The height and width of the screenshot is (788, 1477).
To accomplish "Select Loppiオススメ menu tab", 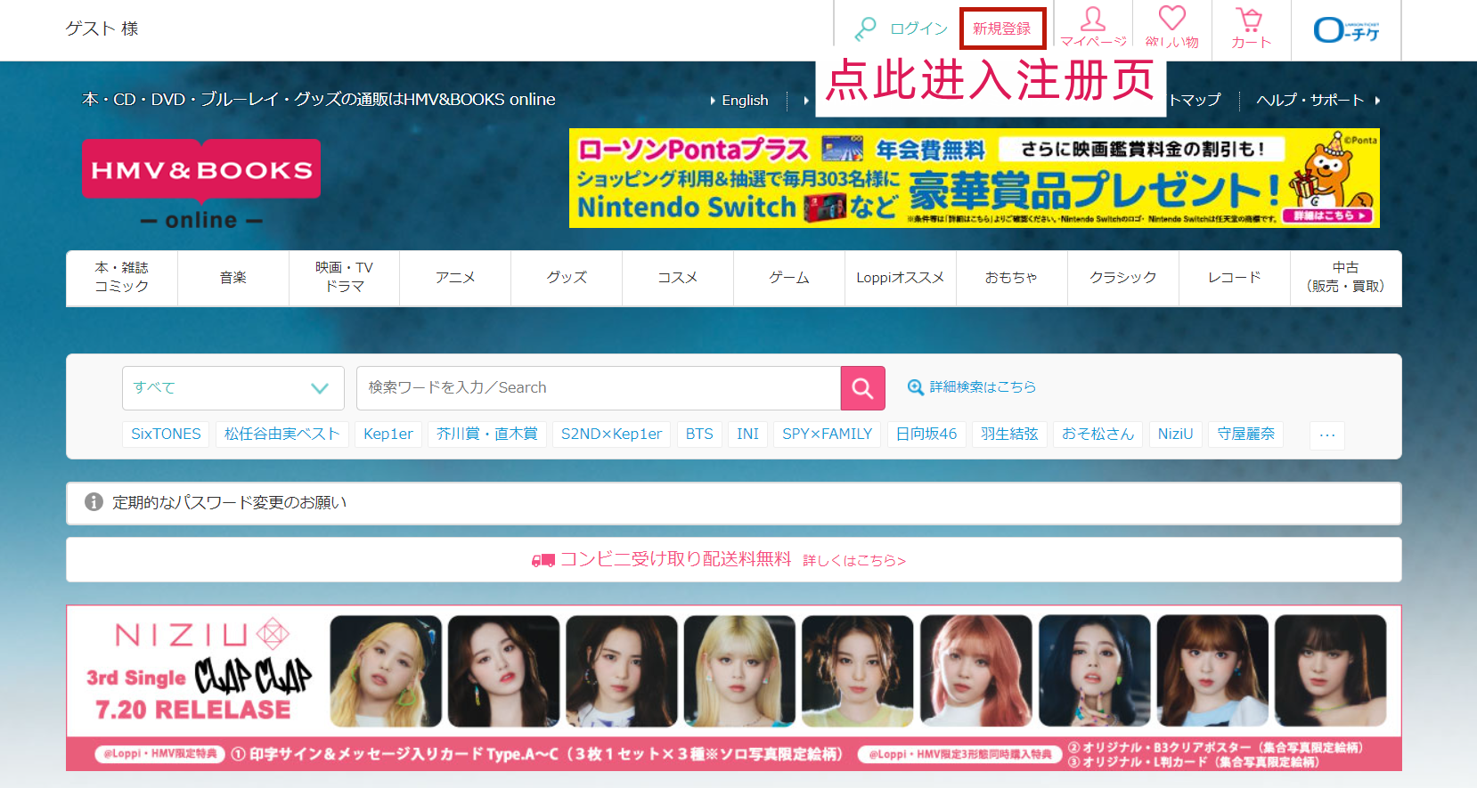I will 900,278.
